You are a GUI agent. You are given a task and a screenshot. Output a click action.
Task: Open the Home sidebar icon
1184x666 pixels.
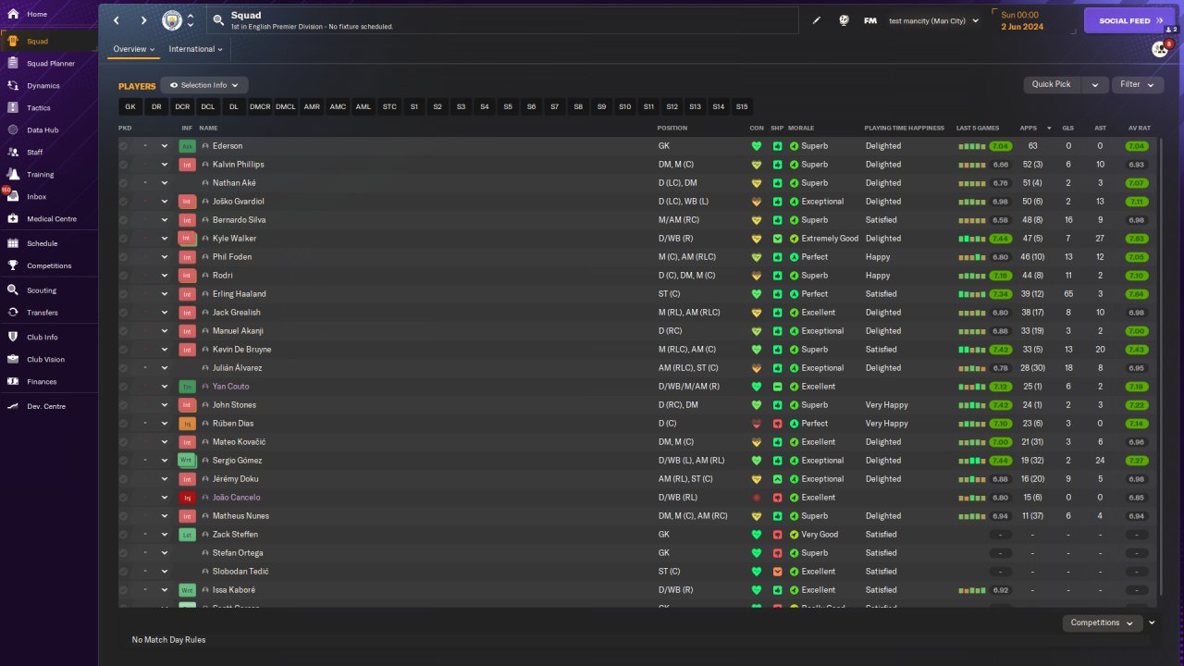click(x=13, y=15)
